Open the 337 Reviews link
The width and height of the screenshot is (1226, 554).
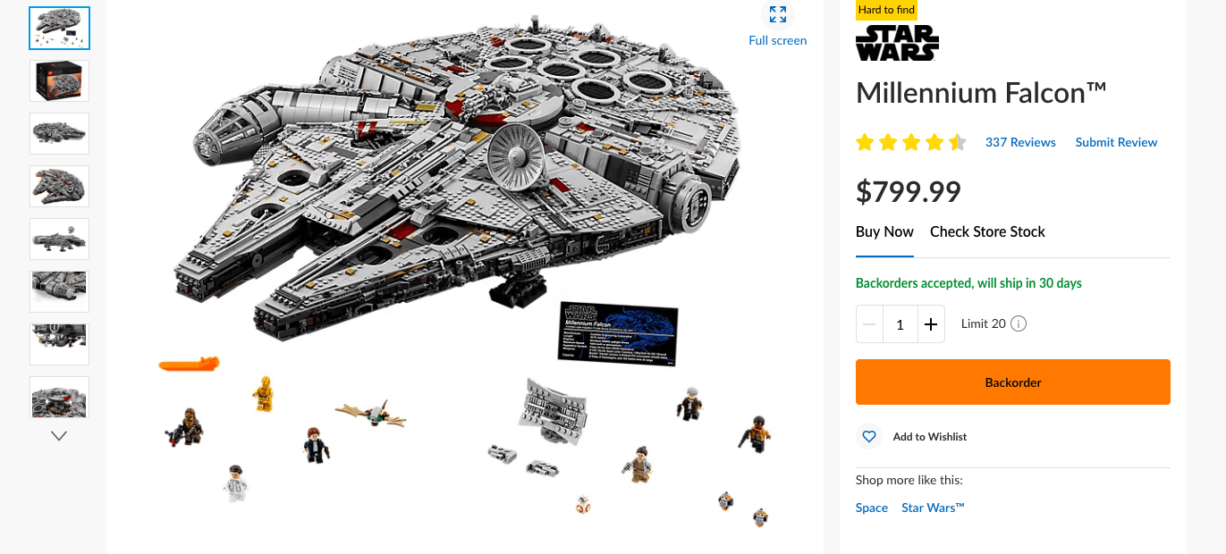click(1020, 142)
